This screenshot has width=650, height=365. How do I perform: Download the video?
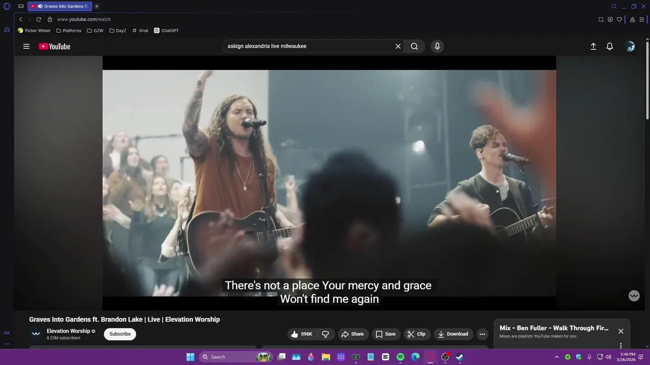click(453, 334)
